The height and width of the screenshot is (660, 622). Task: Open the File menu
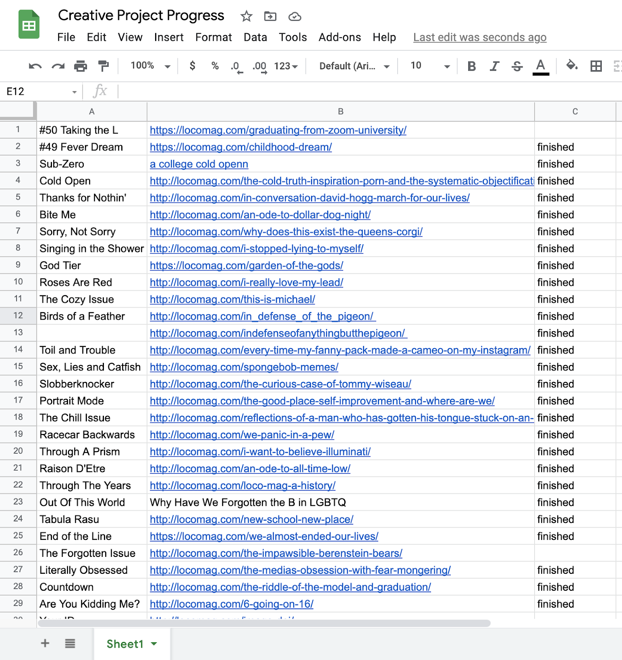pos(66,38)
